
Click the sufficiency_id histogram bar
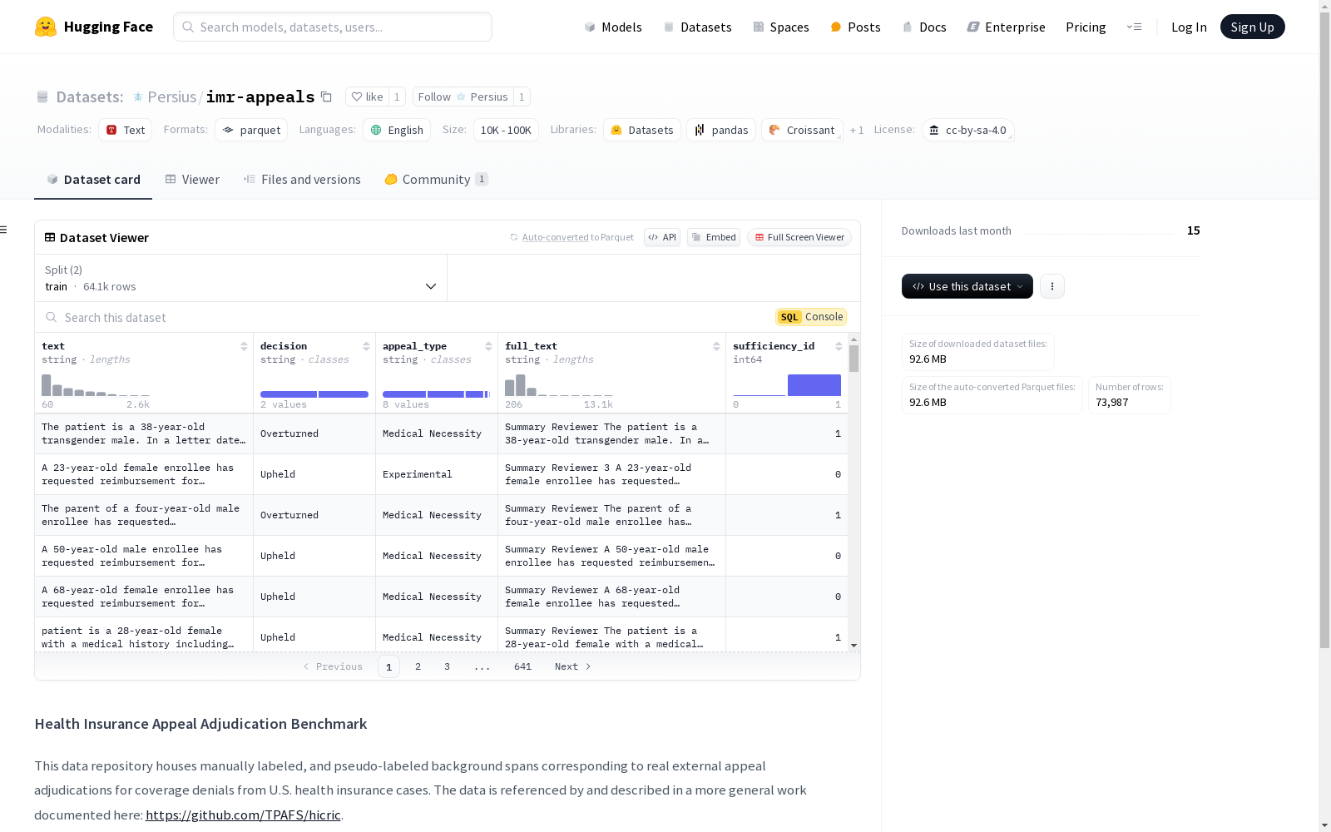pos(814,385)
